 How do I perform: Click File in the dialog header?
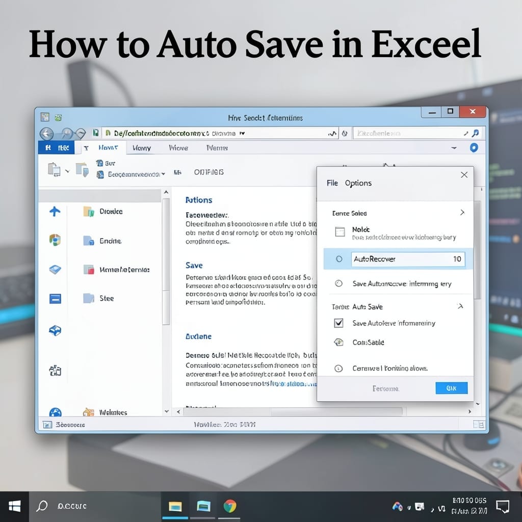(332, 183)
